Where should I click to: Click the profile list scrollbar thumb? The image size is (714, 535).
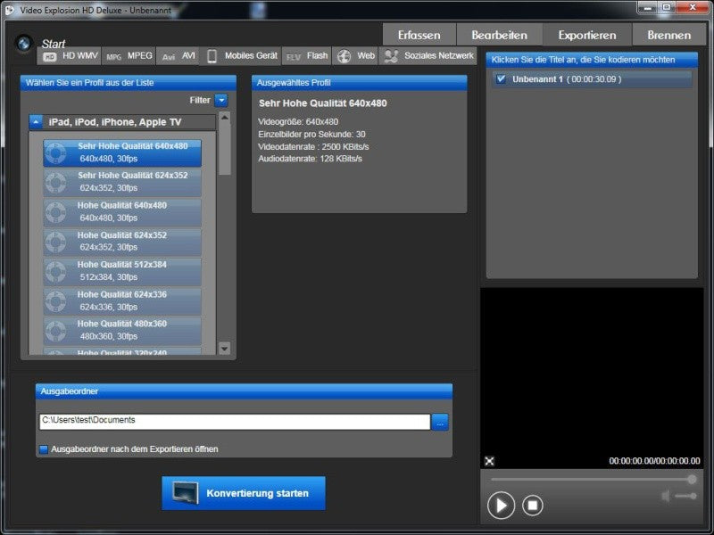click(x=225, y=149)
